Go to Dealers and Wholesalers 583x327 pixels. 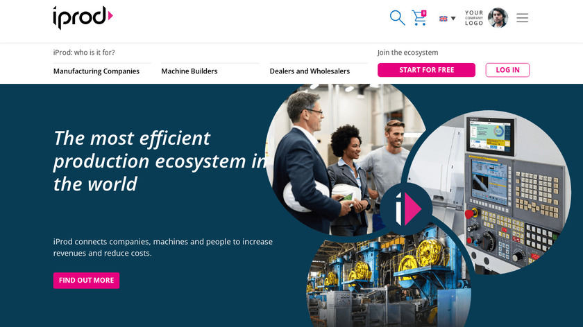[x=310, y=71]
